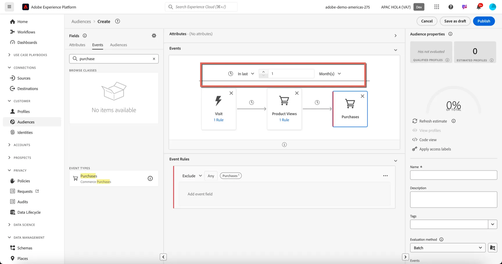
Task: Open Event Rules more options menu
Action: tap(386, 176)
